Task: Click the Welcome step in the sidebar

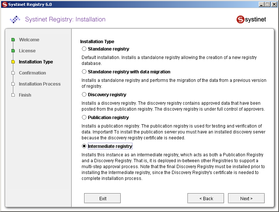Action: tap(29, 39)
